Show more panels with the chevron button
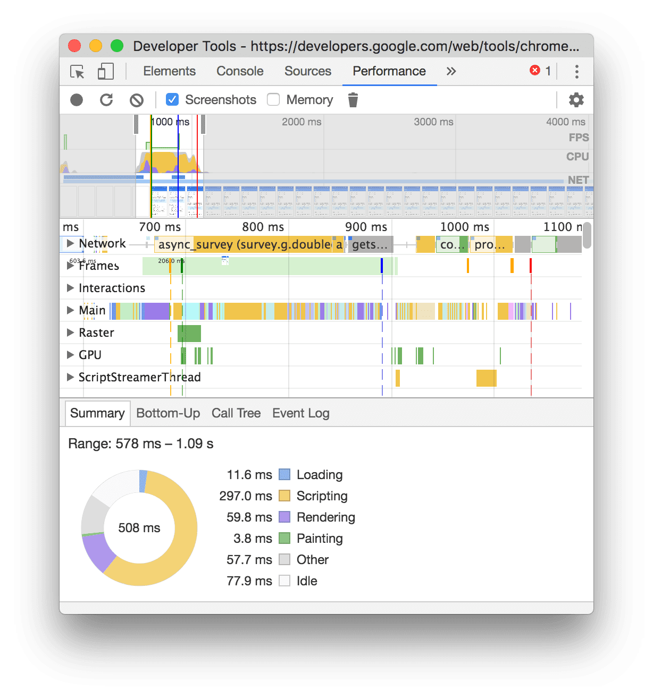653x699 pixels. (x=450, y=71)
